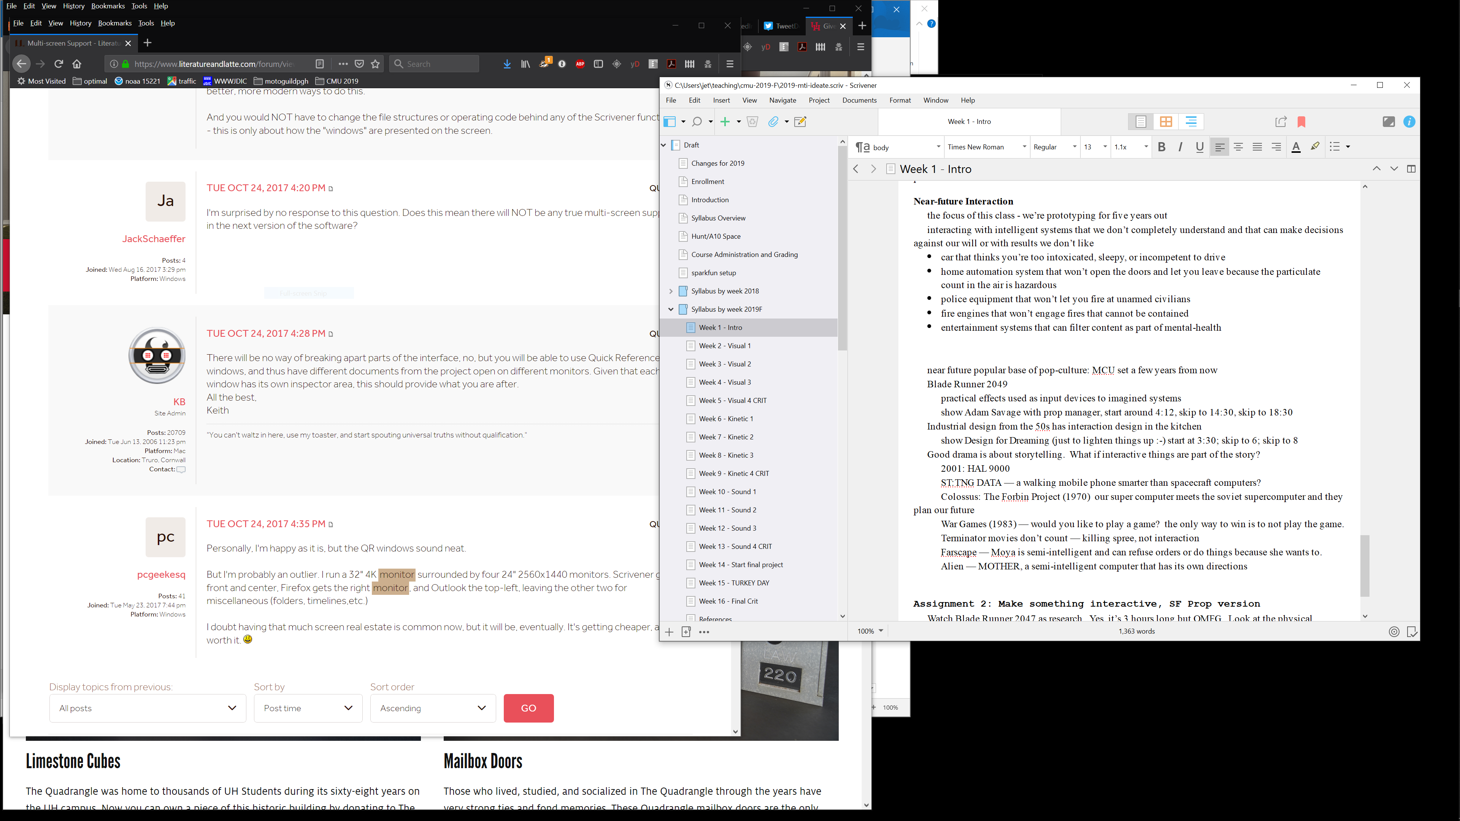Viewport: 1460px width, 821px height.
Task: Collapse the Draft folder in binder
Action: (x=664, y=145)
